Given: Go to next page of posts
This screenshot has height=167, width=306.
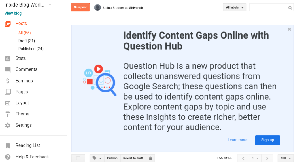Looking at the screenshot, I should [x=267, y=158].
